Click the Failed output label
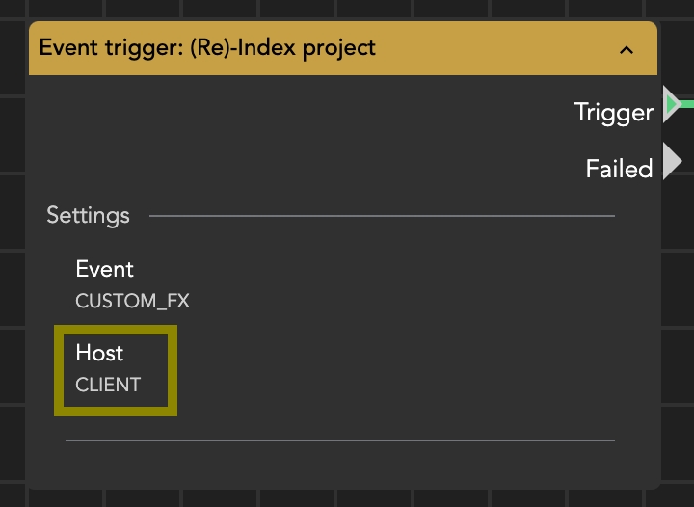 [619, 169]
